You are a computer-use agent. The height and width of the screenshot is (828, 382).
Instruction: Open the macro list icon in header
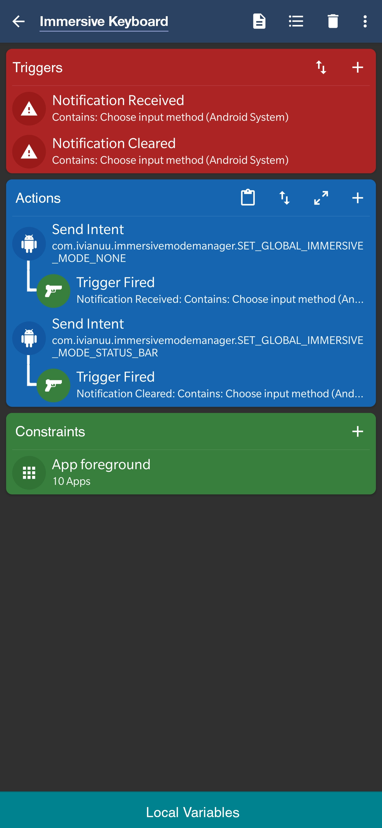pos(296,21)
